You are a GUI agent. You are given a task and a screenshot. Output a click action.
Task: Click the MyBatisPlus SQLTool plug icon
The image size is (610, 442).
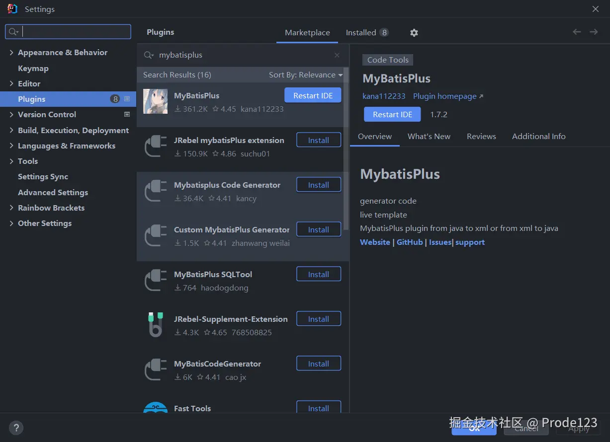155,280
